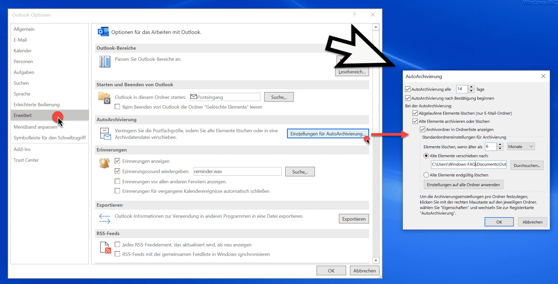The width and height of the screenshot is (558, 284).
Task: Toggle 'AutoArchivierung nach Bestätigung beginnen'
Action: (408, 98)
